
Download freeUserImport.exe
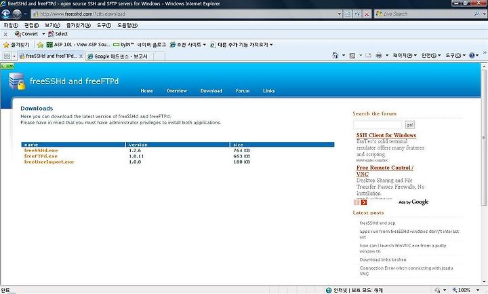(x=49, y=162)
